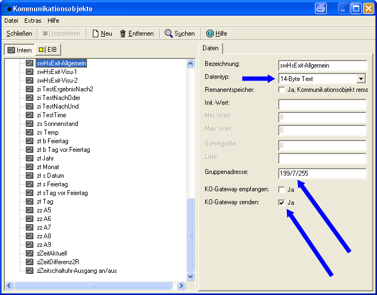Check KO-Gateway empfangen option
The width and height of the screenshot is (377, 295).
click(282, 190)
